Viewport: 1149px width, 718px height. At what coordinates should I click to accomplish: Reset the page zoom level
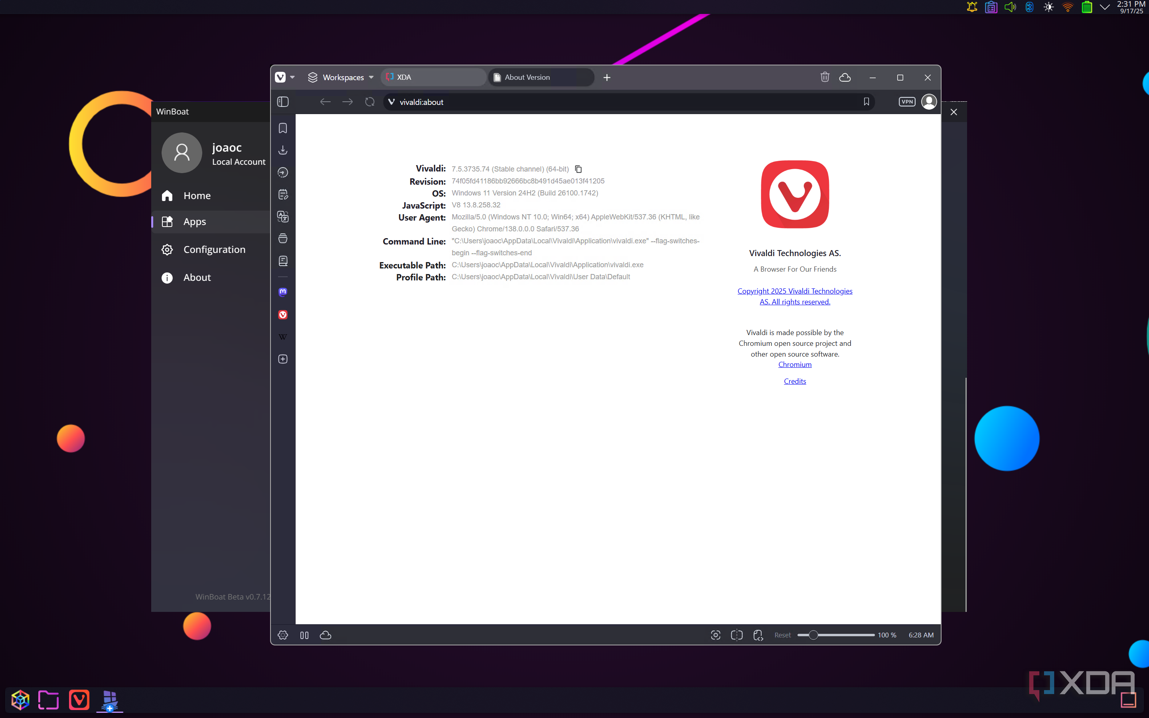pos(782,635)
